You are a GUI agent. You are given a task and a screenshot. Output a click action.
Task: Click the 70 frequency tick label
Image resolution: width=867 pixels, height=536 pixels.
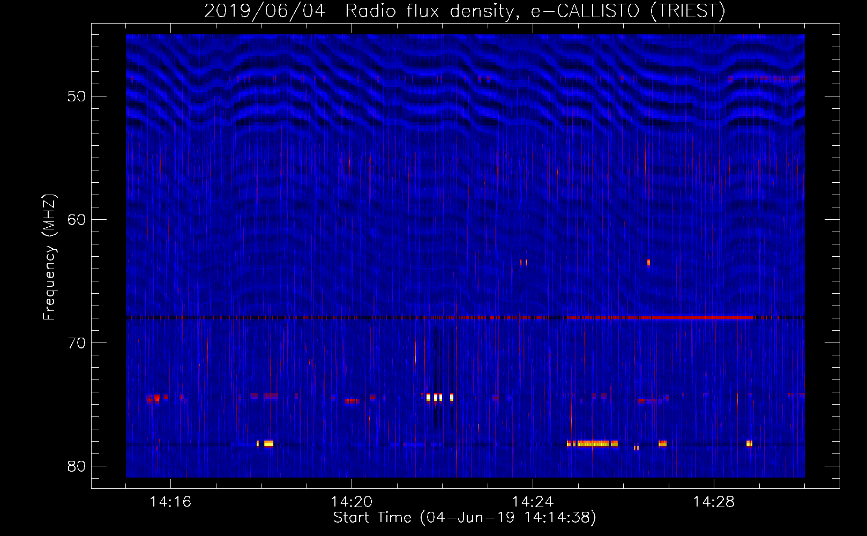(77, 343)
